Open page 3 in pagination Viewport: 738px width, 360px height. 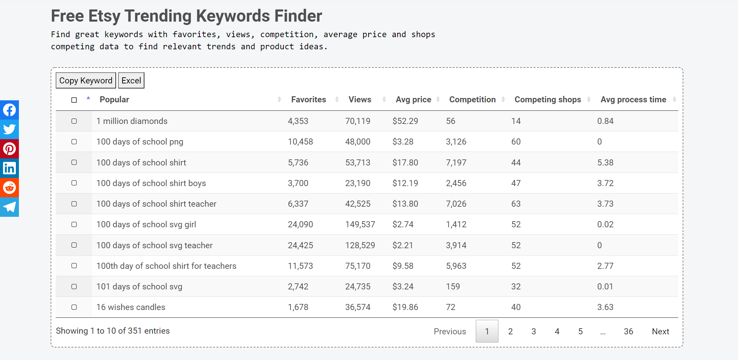(534, 331)
